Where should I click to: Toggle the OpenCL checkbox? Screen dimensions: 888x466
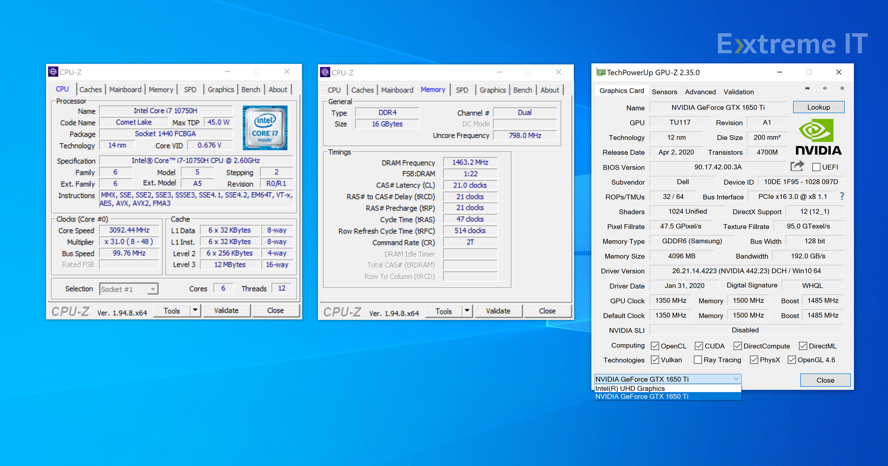pos(655,346)
